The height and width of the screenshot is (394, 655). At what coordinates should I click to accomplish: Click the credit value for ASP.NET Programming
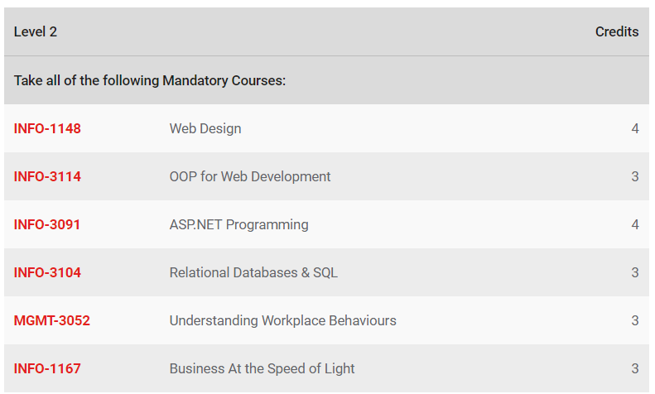tap(635, 224)
